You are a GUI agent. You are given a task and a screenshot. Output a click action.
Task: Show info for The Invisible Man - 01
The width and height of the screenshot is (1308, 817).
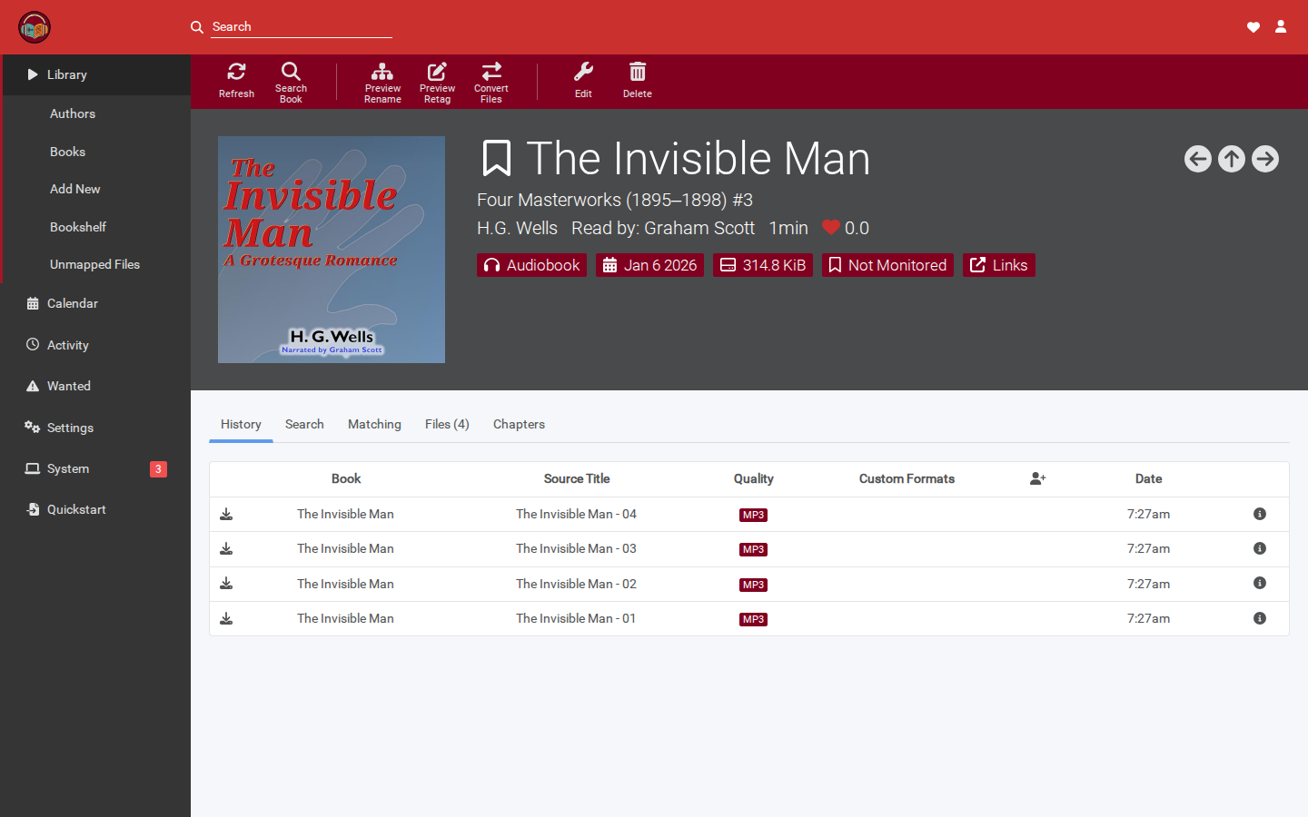[x=1260, y=618]
